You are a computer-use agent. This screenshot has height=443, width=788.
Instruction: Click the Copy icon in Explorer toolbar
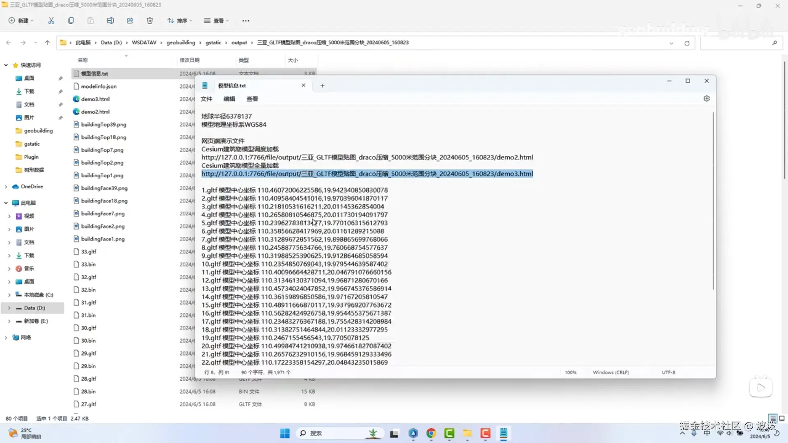click(71, 21)
